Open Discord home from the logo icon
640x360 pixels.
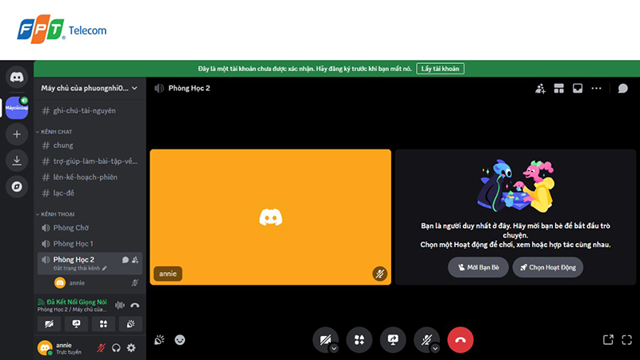[16, 78]
